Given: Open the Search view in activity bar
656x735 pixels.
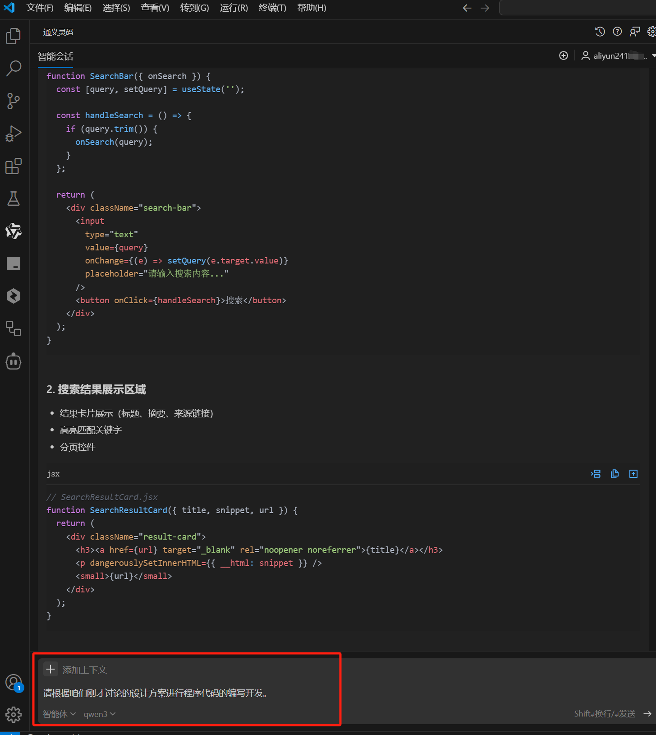Looking at the screenshot, I should pyautogui.click(x=14, y=69).
